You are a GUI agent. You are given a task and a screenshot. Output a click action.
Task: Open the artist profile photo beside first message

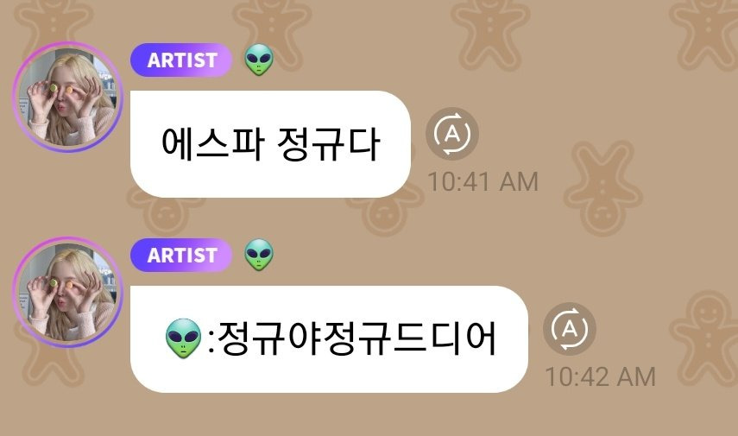pos(68,98)
